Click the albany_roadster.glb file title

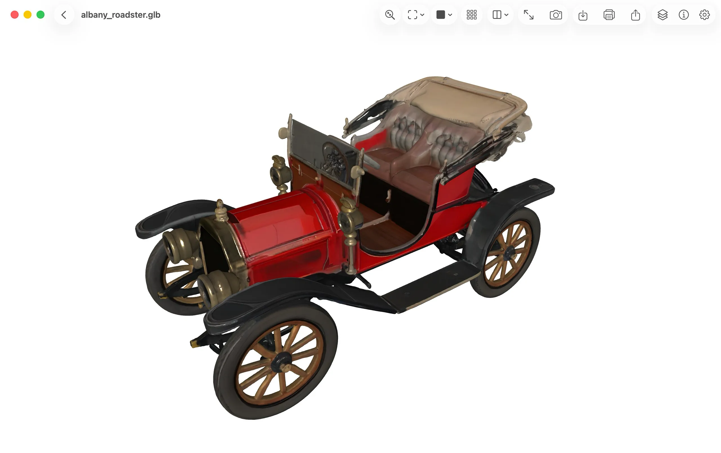tap(121, 15)
